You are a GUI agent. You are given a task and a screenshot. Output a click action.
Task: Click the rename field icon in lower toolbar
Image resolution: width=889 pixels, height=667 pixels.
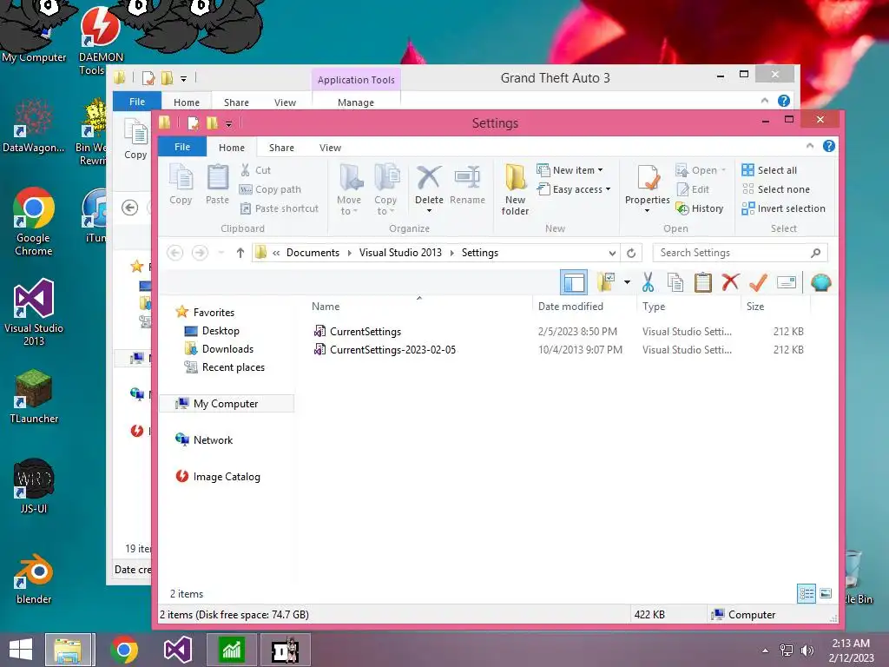787,282
